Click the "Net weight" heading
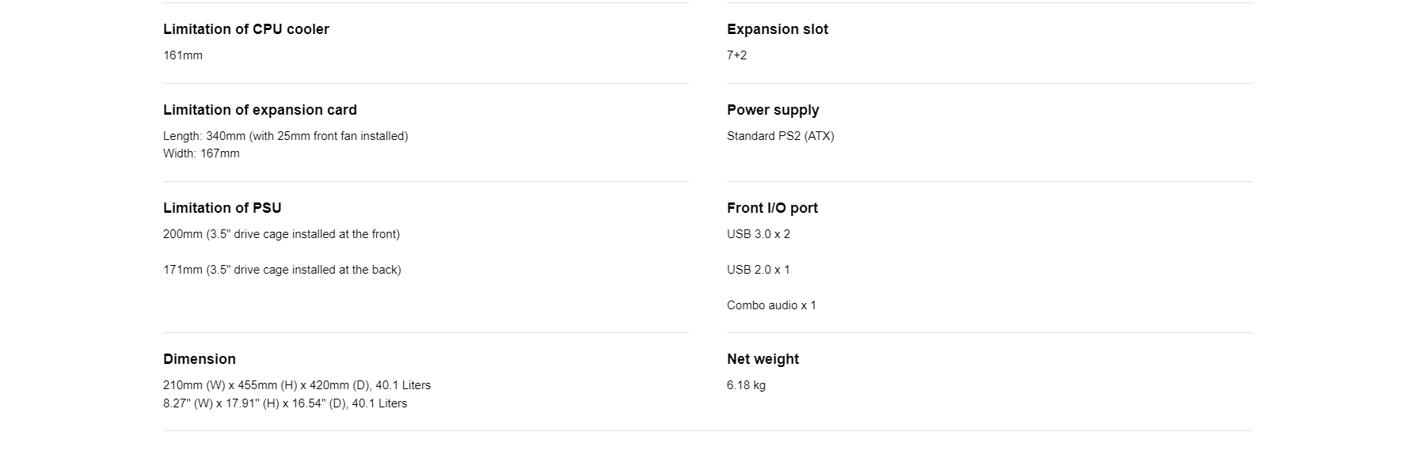The height and width of the screenshot is (473, 1423). tap(763, 359)
